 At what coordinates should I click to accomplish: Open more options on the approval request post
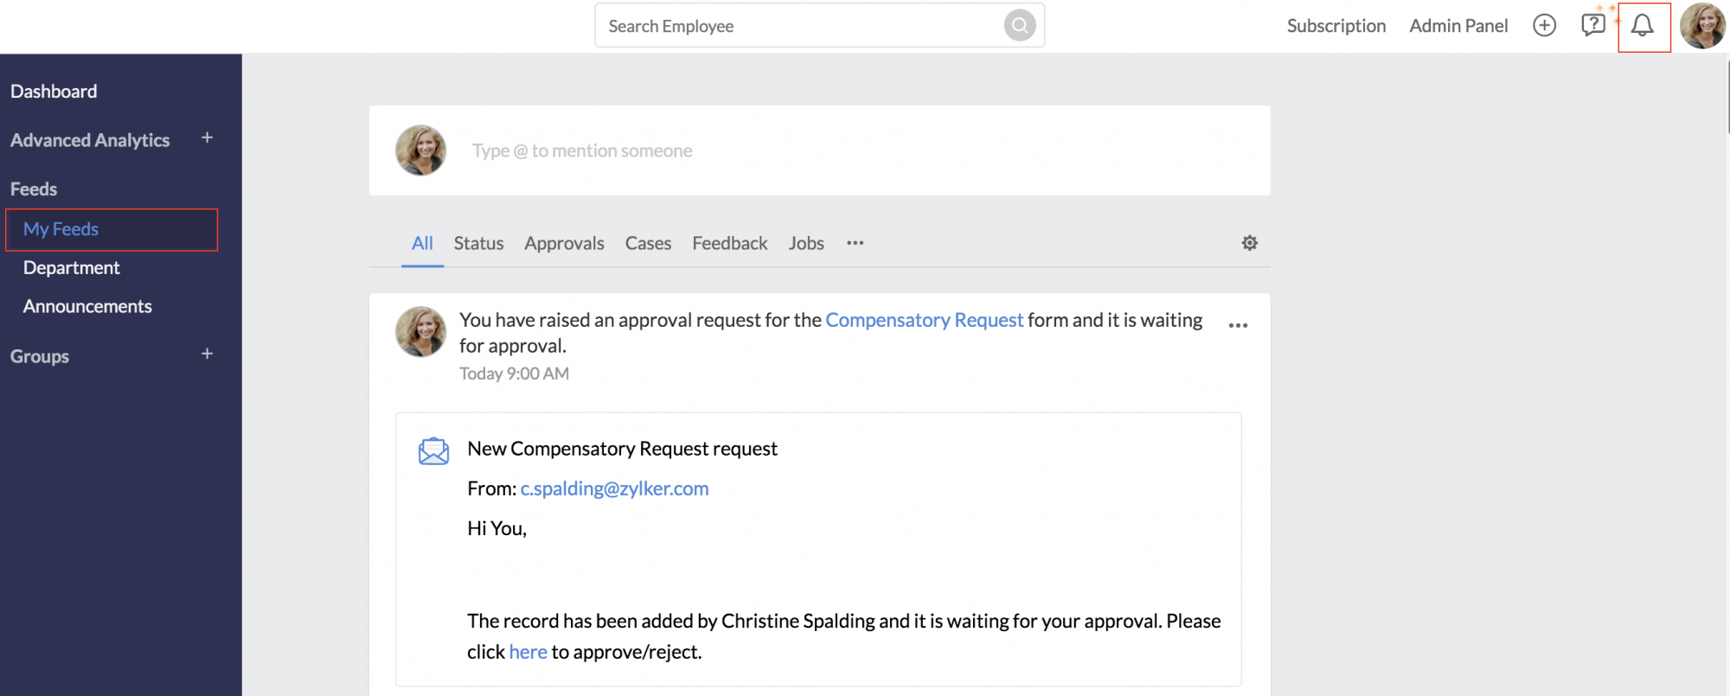(x=1238, y=325)
